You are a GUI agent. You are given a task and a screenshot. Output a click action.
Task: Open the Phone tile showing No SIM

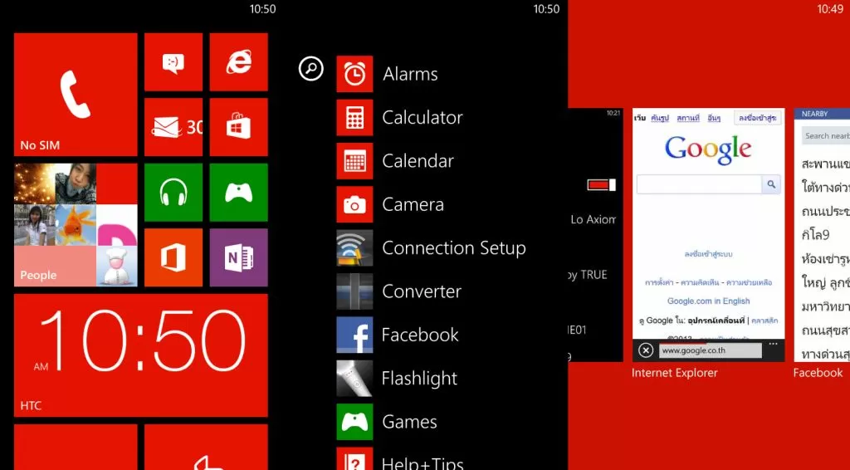pyautogui.click(x=76, y=95)
